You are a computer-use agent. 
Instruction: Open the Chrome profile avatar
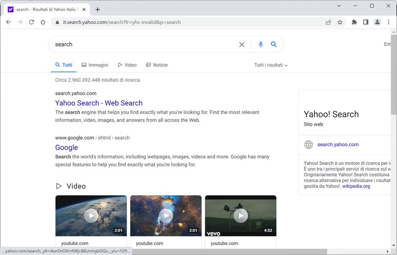click(377, 22)
